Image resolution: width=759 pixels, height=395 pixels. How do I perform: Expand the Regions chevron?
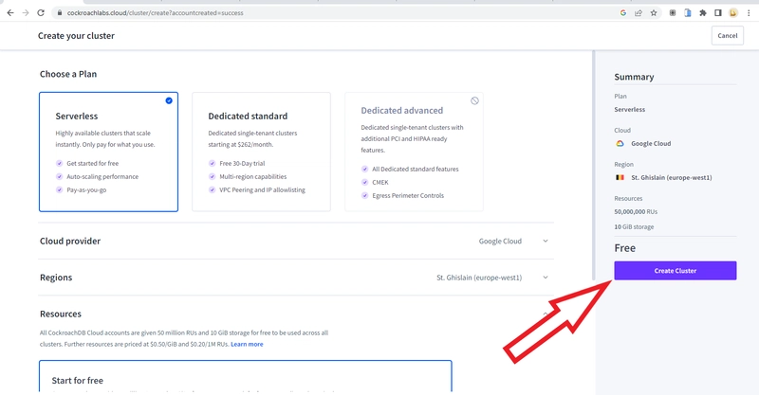tap(545, 278)
